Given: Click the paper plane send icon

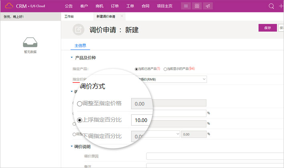Looking at the screenshot, I should (x=207, y=6).
